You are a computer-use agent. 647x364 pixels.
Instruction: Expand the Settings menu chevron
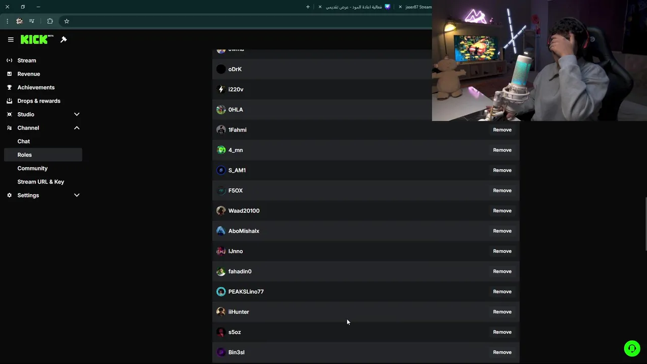(77, 195)
